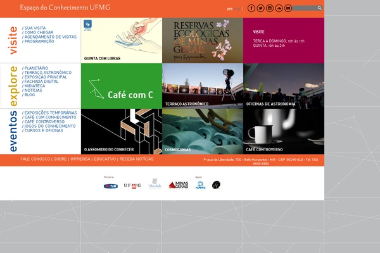
Task: Open the Blog link
Action: tap(28, 95)
